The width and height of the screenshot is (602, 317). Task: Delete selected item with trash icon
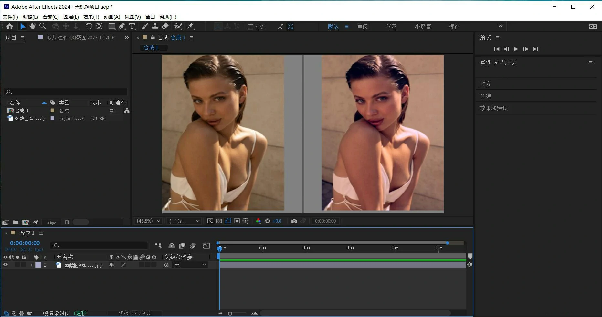67,222
